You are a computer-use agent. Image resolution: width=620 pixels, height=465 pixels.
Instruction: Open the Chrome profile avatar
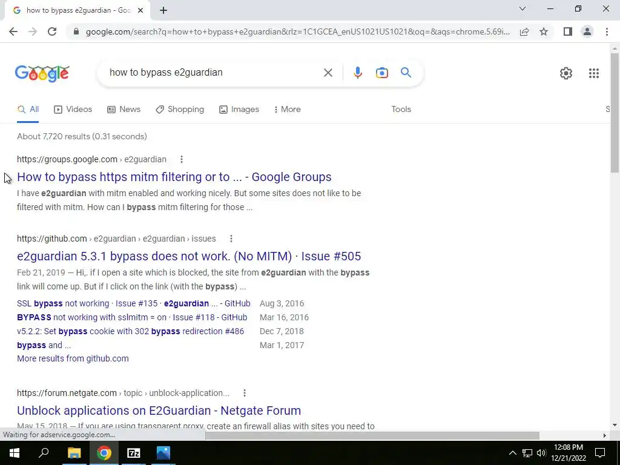(587, 31)
